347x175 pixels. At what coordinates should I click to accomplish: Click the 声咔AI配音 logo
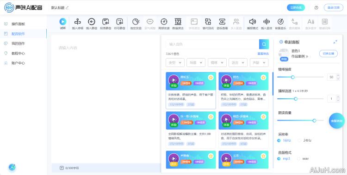click(x=23, y=7)
